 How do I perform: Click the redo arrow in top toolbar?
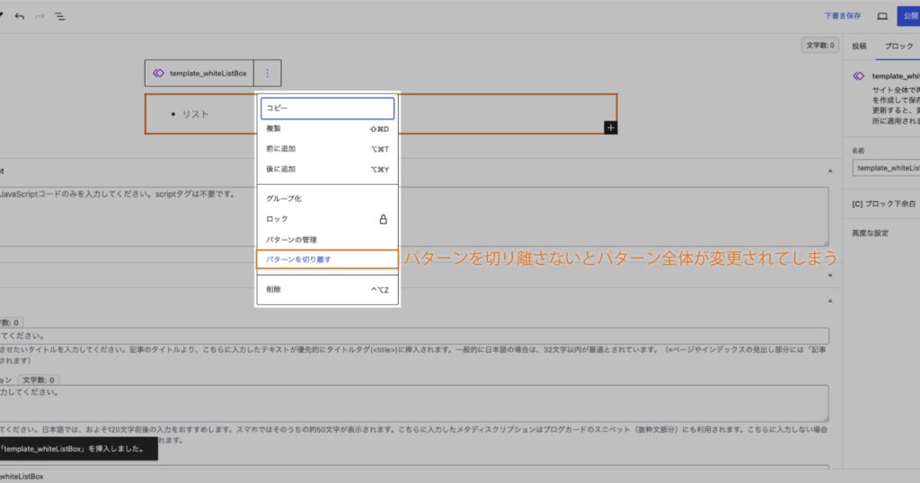point(40,16)
